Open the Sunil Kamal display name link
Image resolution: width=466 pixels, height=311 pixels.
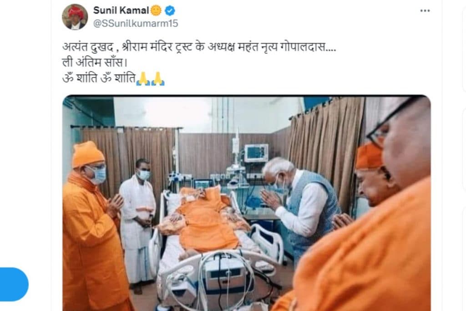coord(121,11)
